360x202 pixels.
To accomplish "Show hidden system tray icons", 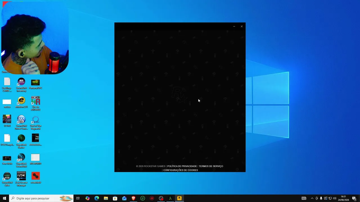I will pyautogui.click(x=312, y=198).
